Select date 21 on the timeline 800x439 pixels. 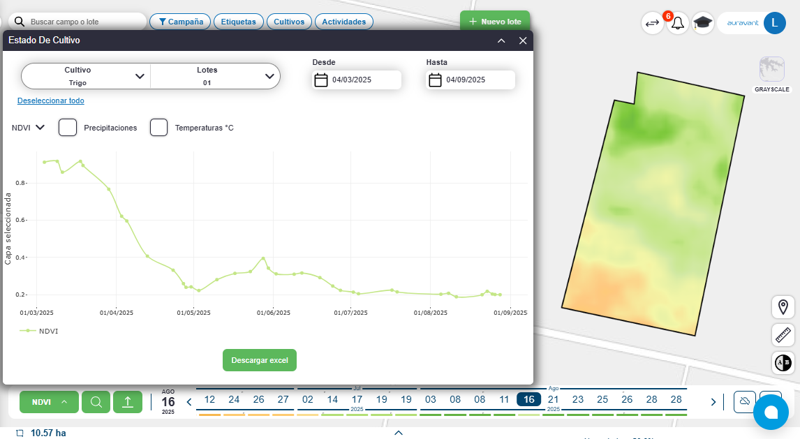553,399
